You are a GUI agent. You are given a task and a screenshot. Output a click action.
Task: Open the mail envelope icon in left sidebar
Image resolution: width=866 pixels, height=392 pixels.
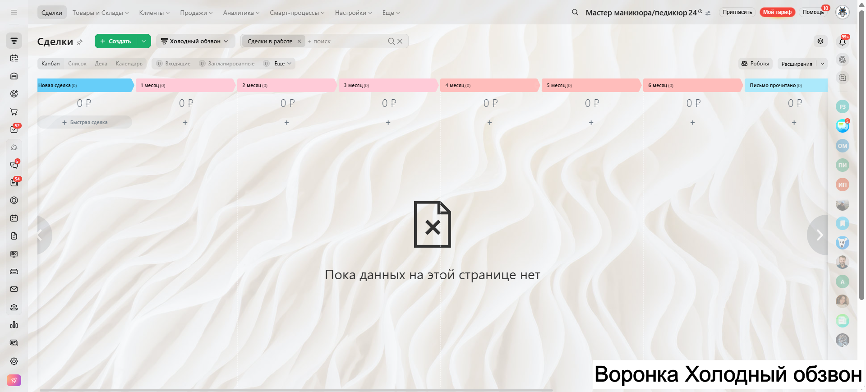[x=14, y=289]
